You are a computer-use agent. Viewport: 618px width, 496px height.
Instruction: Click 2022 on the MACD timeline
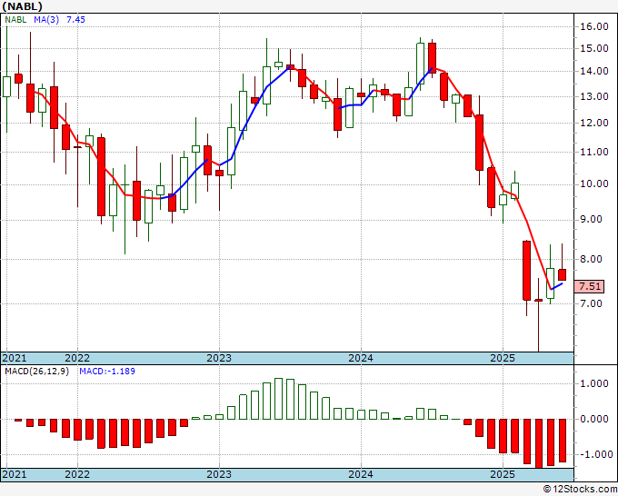(77, 474)
